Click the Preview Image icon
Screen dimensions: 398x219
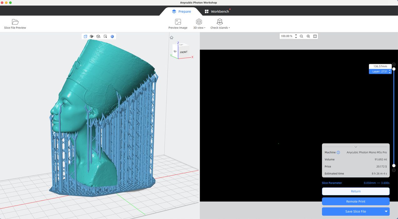tap(178, 22)
